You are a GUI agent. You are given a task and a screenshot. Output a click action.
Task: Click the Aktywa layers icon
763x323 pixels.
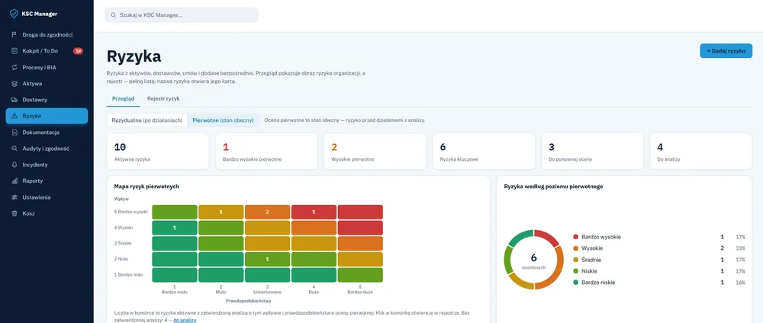point(14,84)
